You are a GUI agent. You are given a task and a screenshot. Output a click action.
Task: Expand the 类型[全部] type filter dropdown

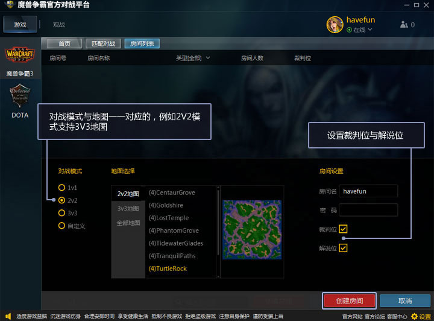click(193, 58)
